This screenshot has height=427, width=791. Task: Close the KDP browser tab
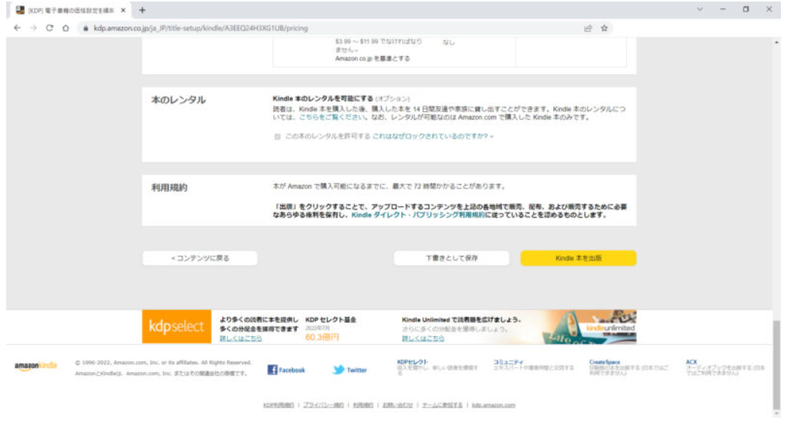click(123, 10)
